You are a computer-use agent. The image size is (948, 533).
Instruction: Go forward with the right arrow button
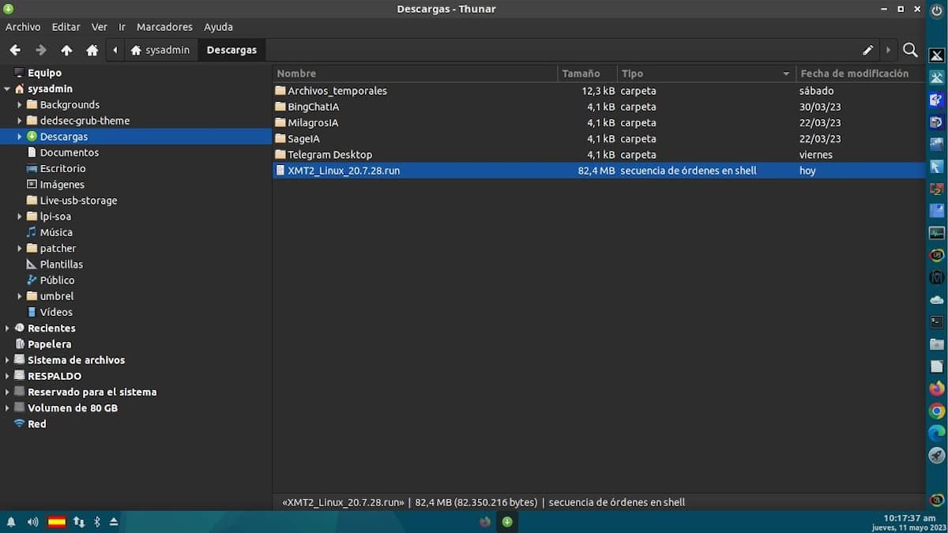click(41, 50)
